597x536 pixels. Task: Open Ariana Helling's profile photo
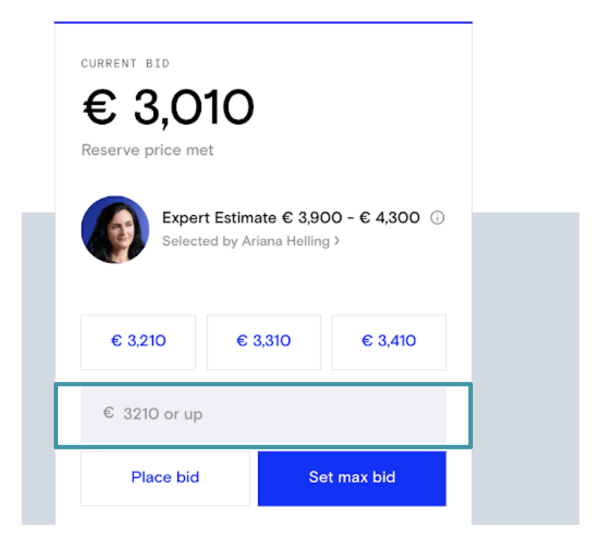(x=115, y=229)
